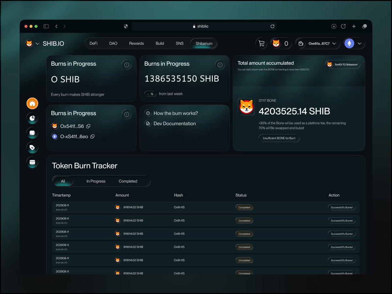Click the Shiba coin counter showing 0
The image size is (392, 294).
[x=281, y=43]
